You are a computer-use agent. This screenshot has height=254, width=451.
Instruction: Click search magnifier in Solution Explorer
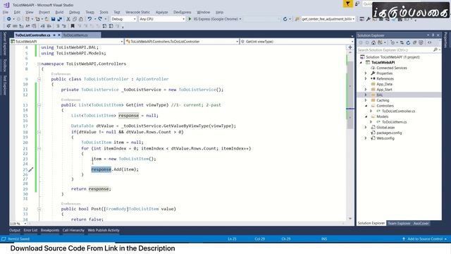click(435, 50)
